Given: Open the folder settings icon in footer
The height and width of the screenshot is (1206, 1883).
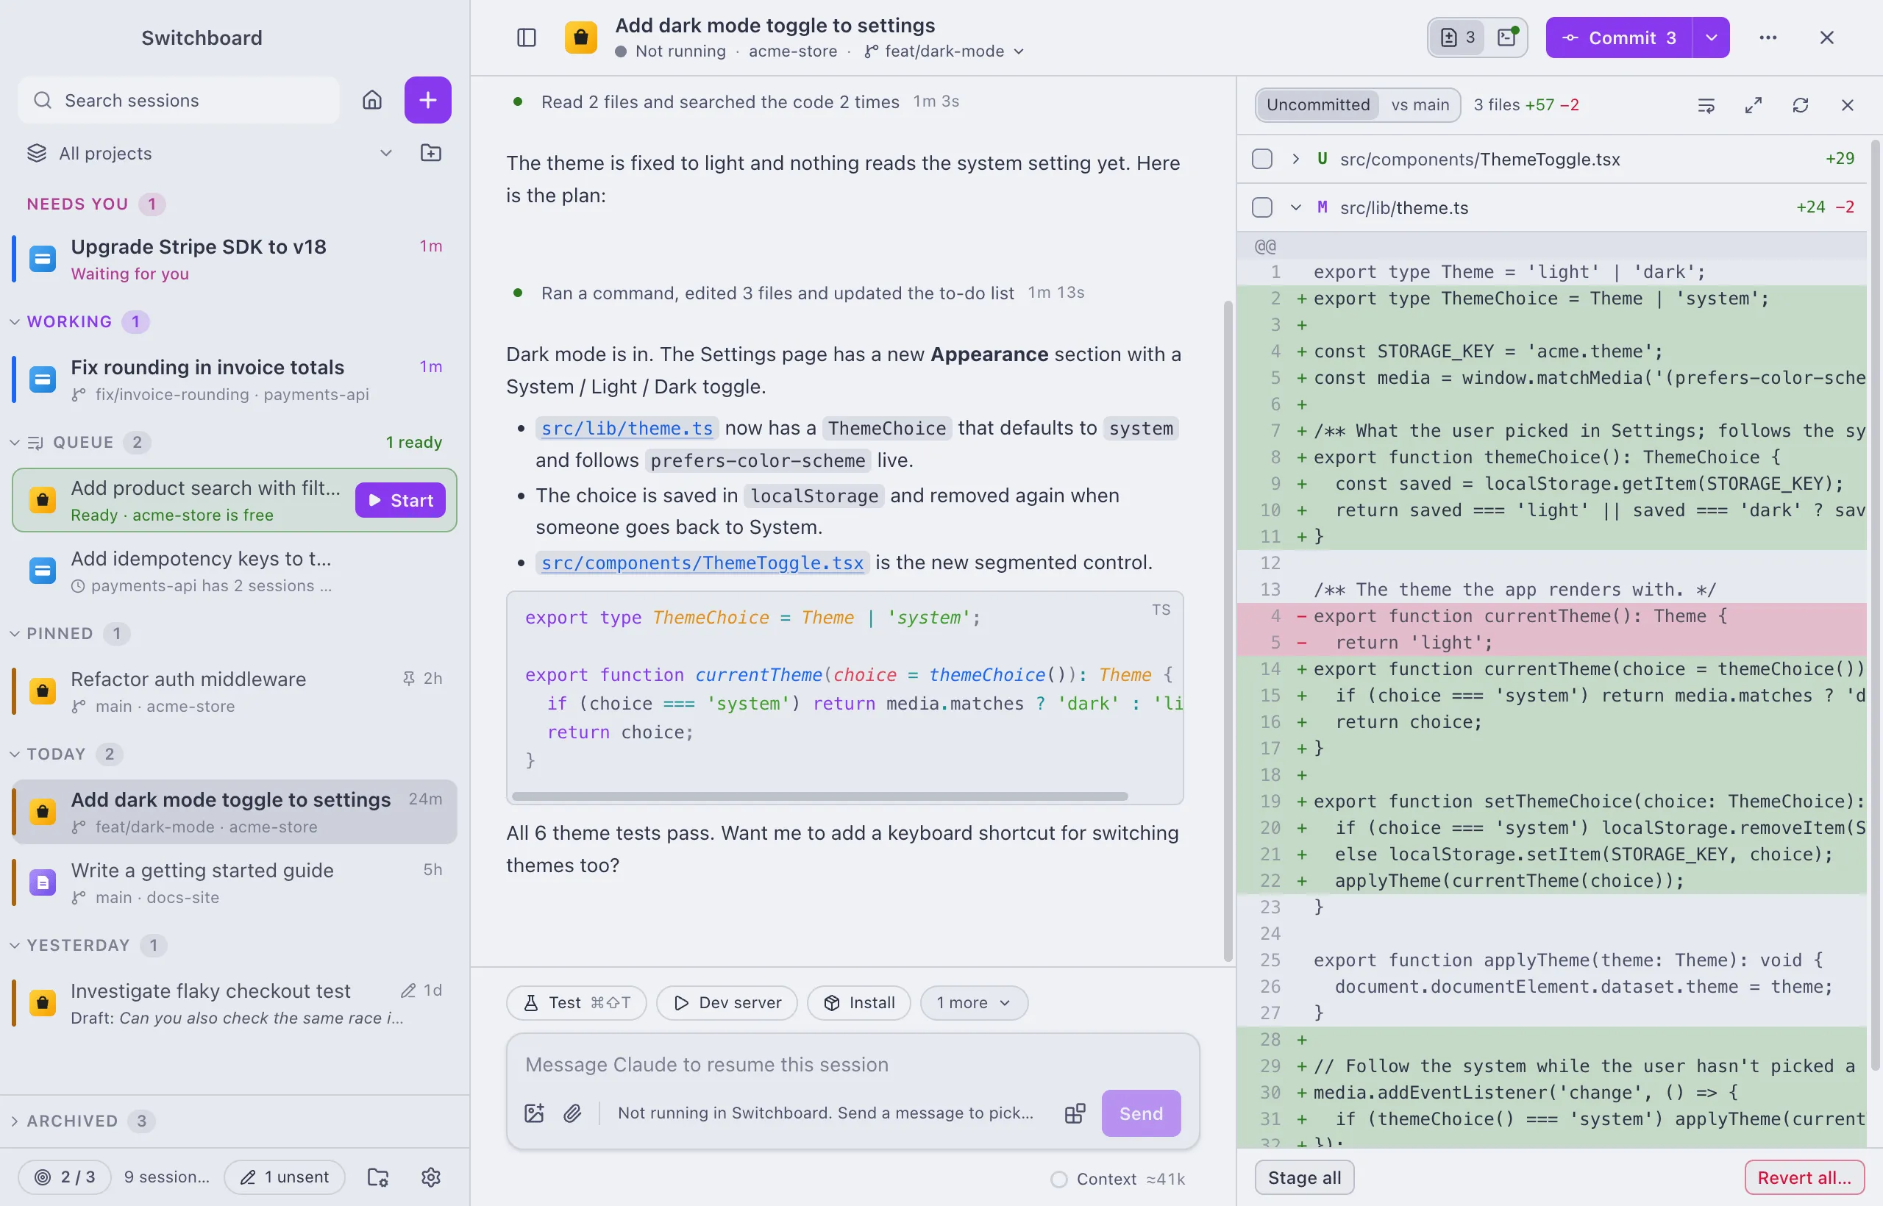Looking at the screenshot, I should tap(378, 1177).
